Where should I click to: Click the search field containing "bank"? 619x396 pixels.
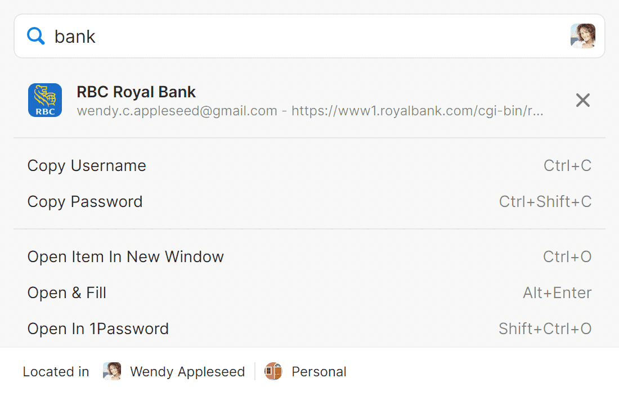pyautogui.click(x=309, y=37)
